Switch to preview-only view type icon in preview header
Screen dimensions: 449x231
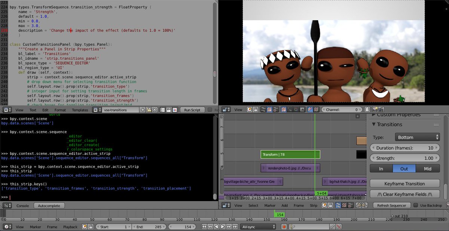coord(269,109)
